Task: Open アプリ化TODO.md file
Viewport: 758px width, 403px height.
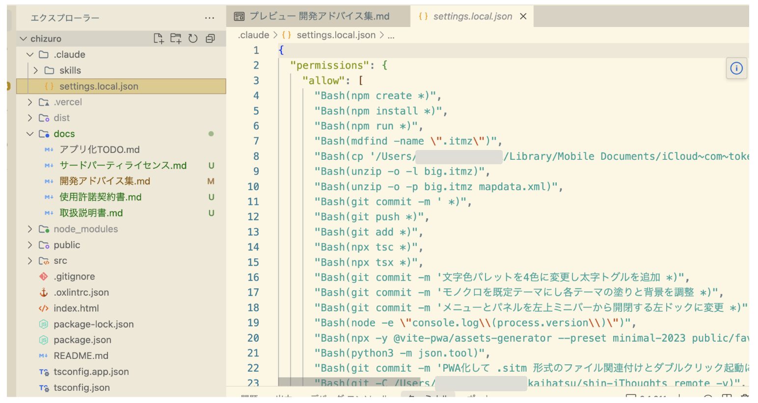Action: [121, 150]
